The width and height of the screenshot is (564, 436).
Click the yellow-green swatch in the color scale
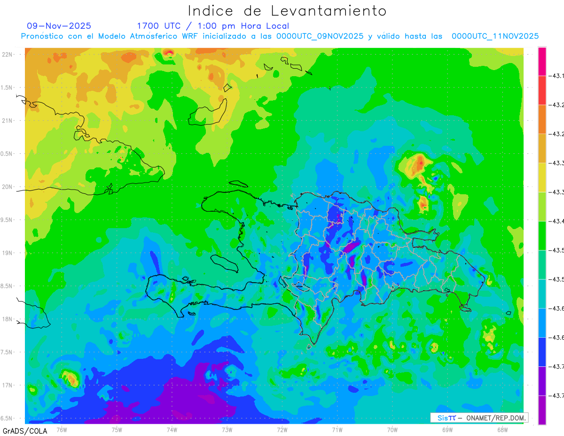tap(542, 206)
